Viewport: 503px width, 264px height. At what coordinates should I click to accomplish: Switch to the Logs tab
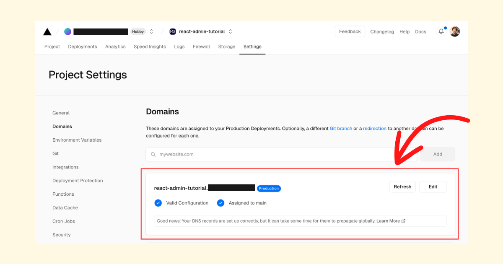pyautogui.click(x=179, y=47)
